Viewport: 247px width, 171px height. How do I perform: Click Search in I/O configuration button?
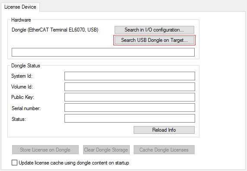click(154, 30)
